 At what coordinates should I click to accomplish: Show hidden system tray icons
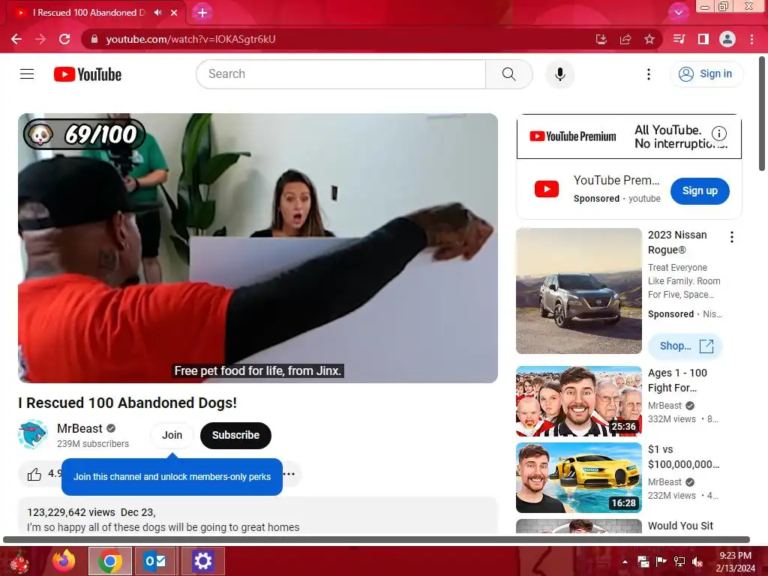(625, 562)
